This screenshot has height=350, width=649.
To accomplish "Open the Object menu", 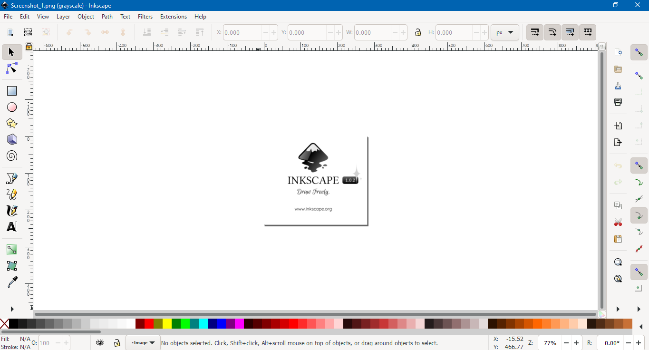I will [x=86, y=16].
